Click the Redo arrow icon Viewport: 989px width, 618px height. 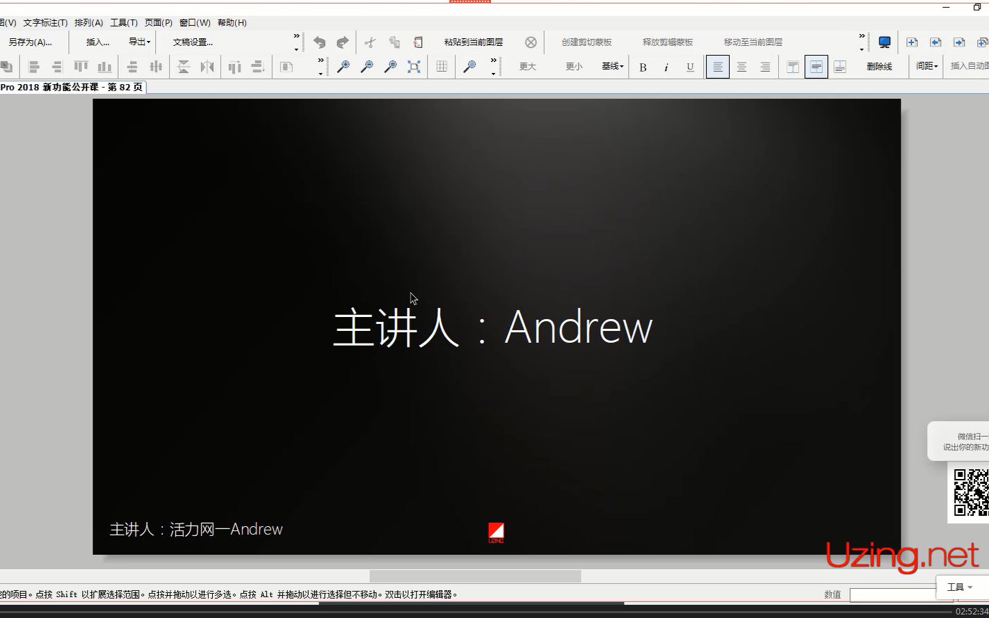click(342, 42)
